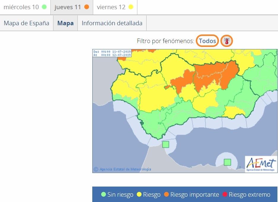This screenshot has width=278, height=202.
Task: Open the 'Mapa de España' tab
Action: [x=26, y=23]
